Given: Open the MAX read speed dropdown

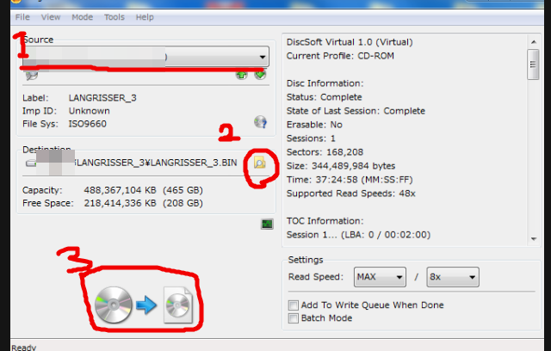Looking at the screenshot, I should point(380,277).
